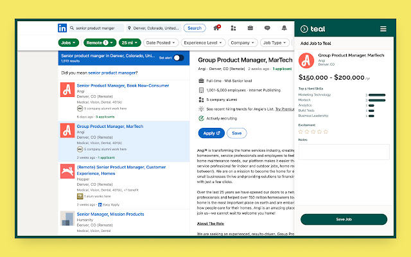Viewport: 411px width, 257px height.
Task: Expand the Remote filter dropdown
Action: [100, 43]
